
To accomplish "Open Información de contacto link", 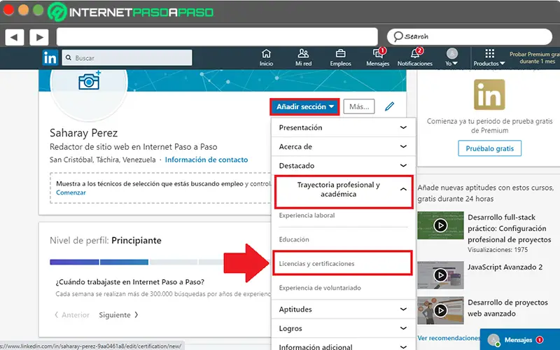I will pos(206,160).
